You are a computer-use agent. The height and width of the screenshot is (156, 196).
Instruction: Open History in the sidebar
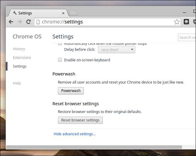(x=19, y=49)
